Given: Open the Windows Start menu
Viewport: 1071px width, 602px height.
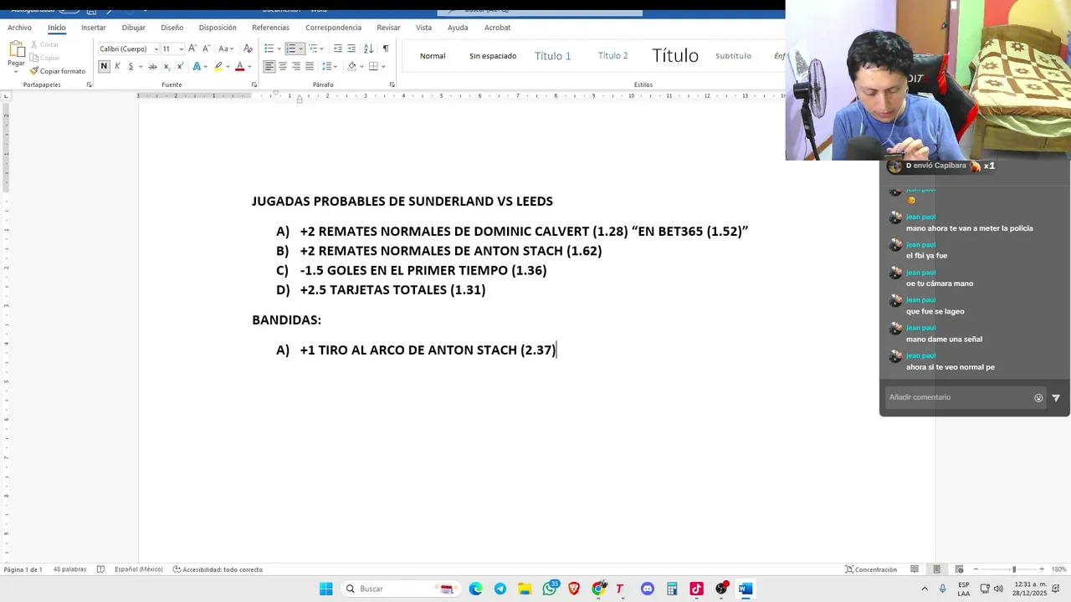Looking at the screenshot, I should pos(325,589).
